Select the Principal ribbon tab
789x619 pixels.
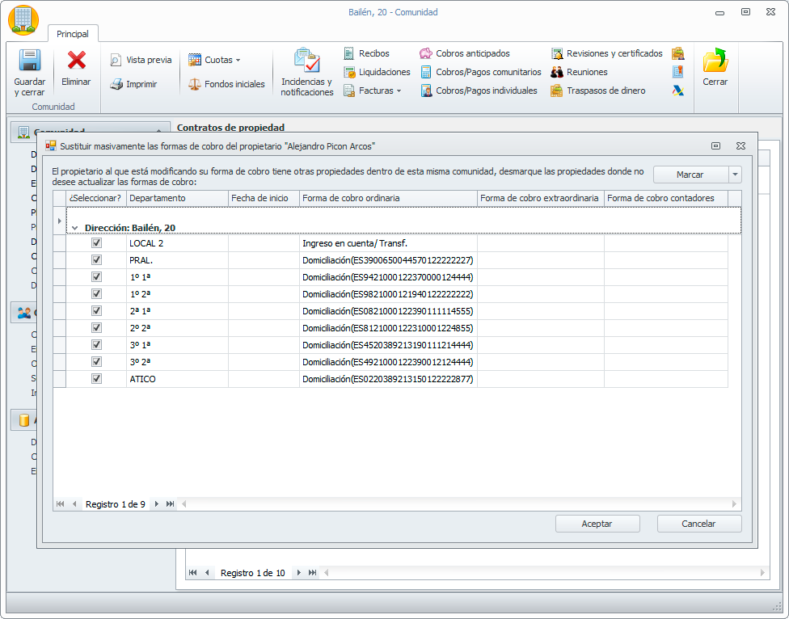(73, 34)
